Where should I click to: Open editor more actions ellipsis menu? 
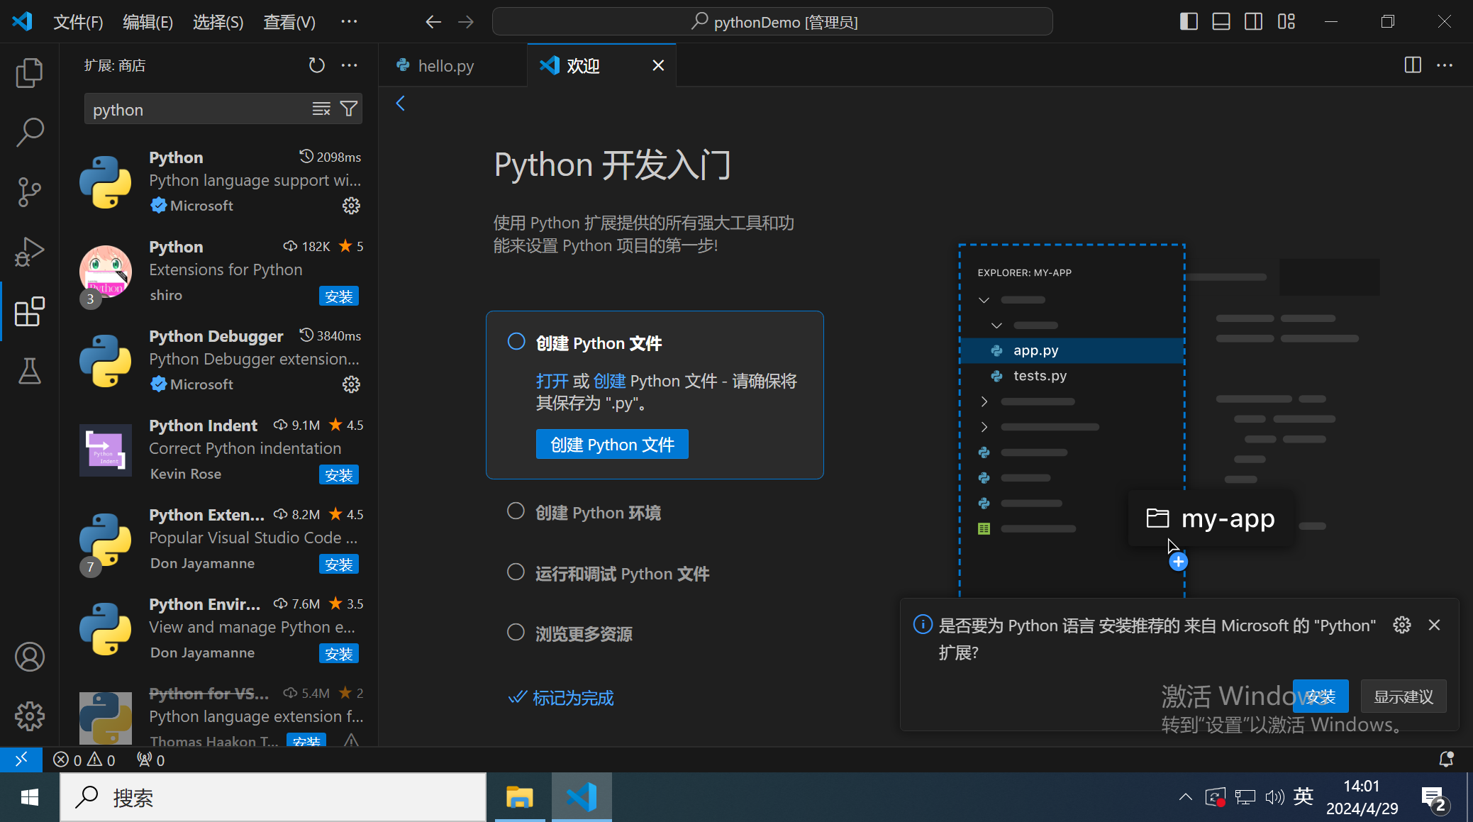(1445, 65)
